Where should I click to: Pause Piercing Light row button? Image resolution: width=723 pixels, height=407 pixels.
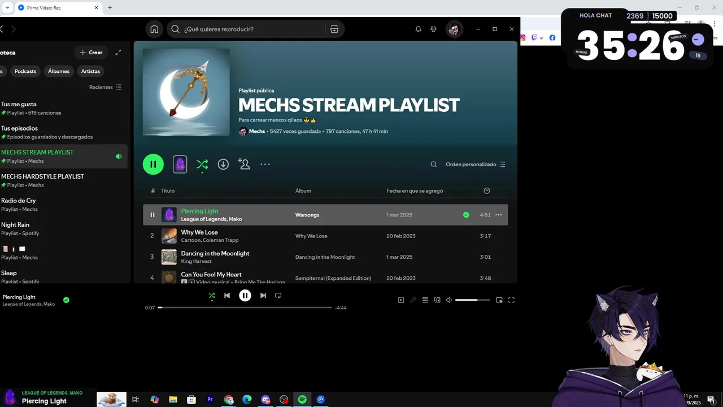tap(153, 215)
